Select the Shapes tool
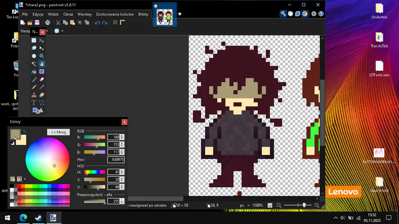 (x=38, y=111)
